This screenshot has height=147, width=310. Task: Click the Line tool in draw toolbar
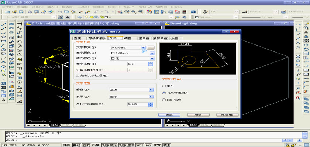(x=4, y=24)
